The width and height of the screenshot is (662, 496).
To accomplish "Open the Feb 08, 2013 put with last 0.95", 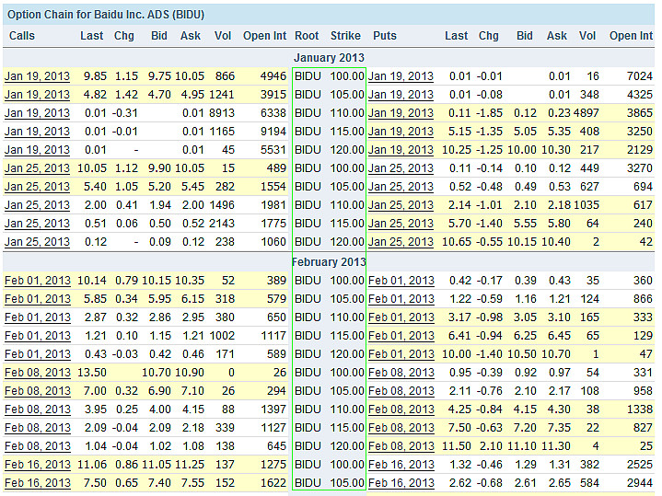I will tap(401, 373).
